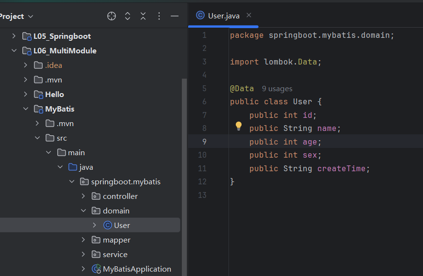Click the yellow light bulb intention icon
The image size is (423, 276).
point(239,126)
